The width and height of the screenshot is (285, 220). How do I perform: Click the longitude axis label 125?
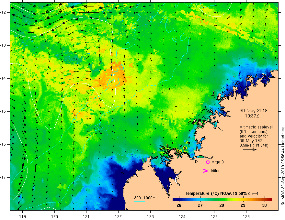tap(214, 216)
